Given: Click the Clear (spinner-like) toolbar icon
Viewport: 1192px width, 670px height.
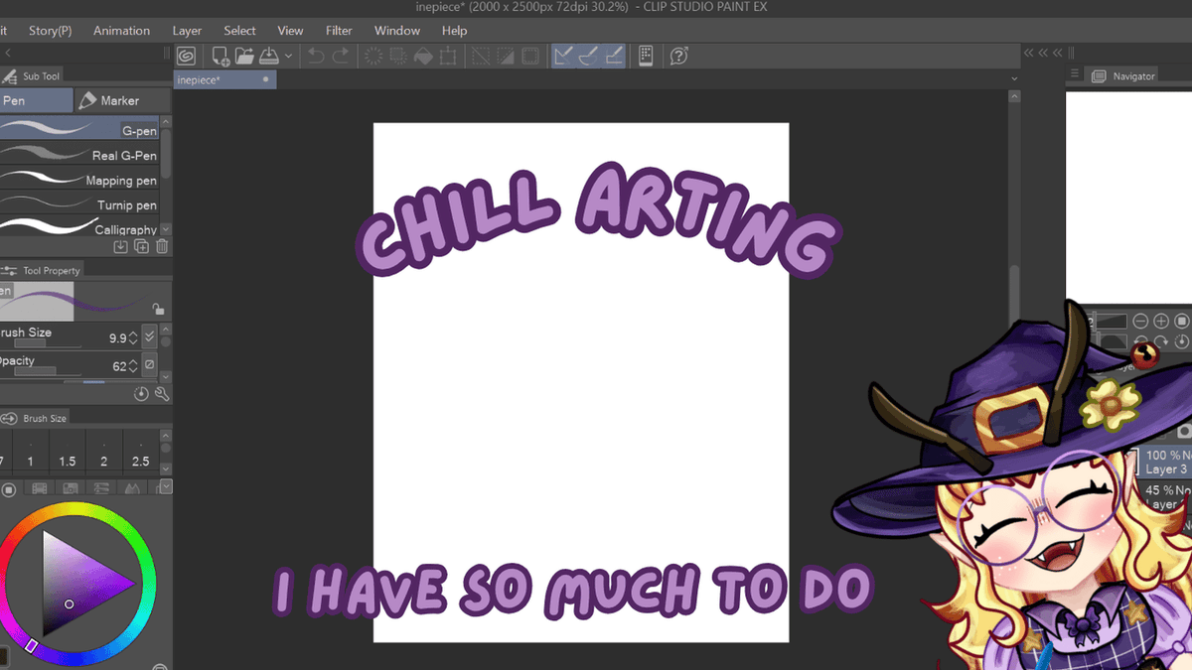Looking at the screenshot, I should tap(373, 57).
